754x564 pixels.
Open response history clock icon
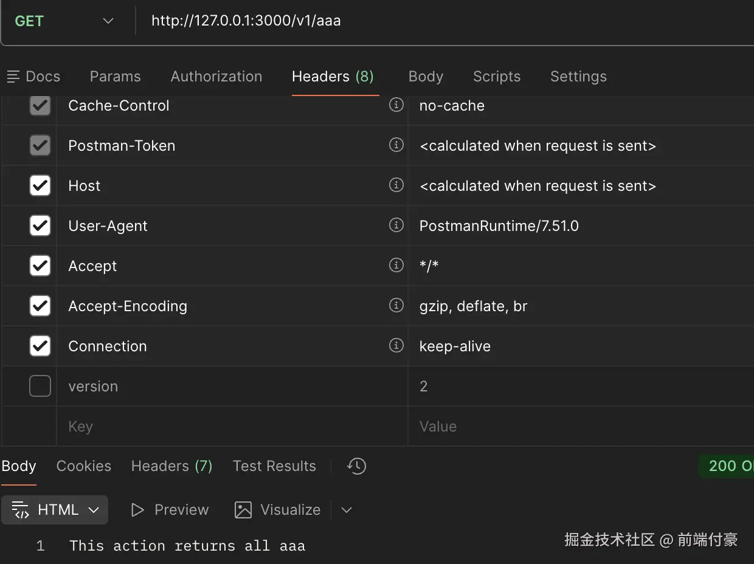(x=356, y=466)
